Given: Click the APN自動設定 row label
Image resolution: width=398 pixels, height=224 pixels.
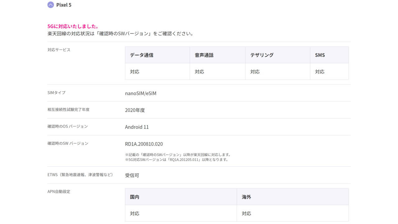Looking at the screenshot, I should (59, 192).
